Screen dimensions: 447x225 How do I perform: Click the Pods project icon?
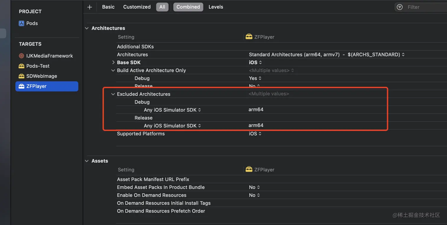pos(21,23)
